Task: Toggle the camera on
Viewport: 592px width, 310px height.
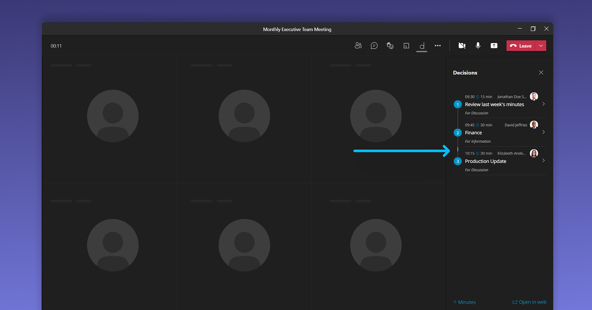Action: 462,45
